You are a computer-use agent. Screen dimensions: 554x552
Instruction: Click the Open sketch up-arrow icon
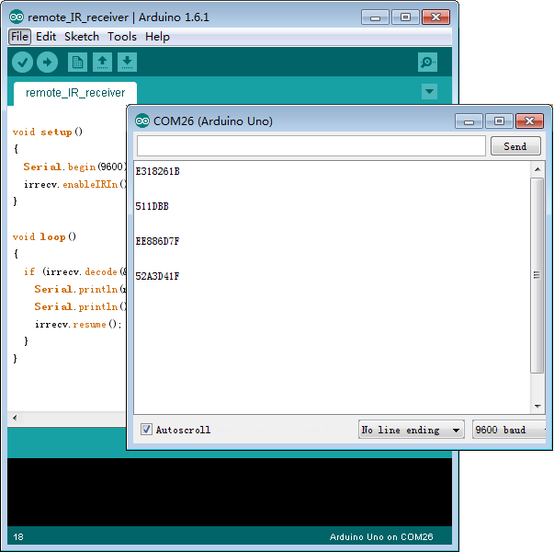[x=103, y=63]
